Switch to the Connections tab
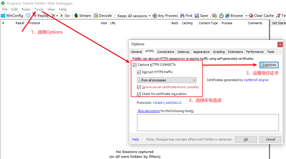286x159 pixels. pos(166,52)
